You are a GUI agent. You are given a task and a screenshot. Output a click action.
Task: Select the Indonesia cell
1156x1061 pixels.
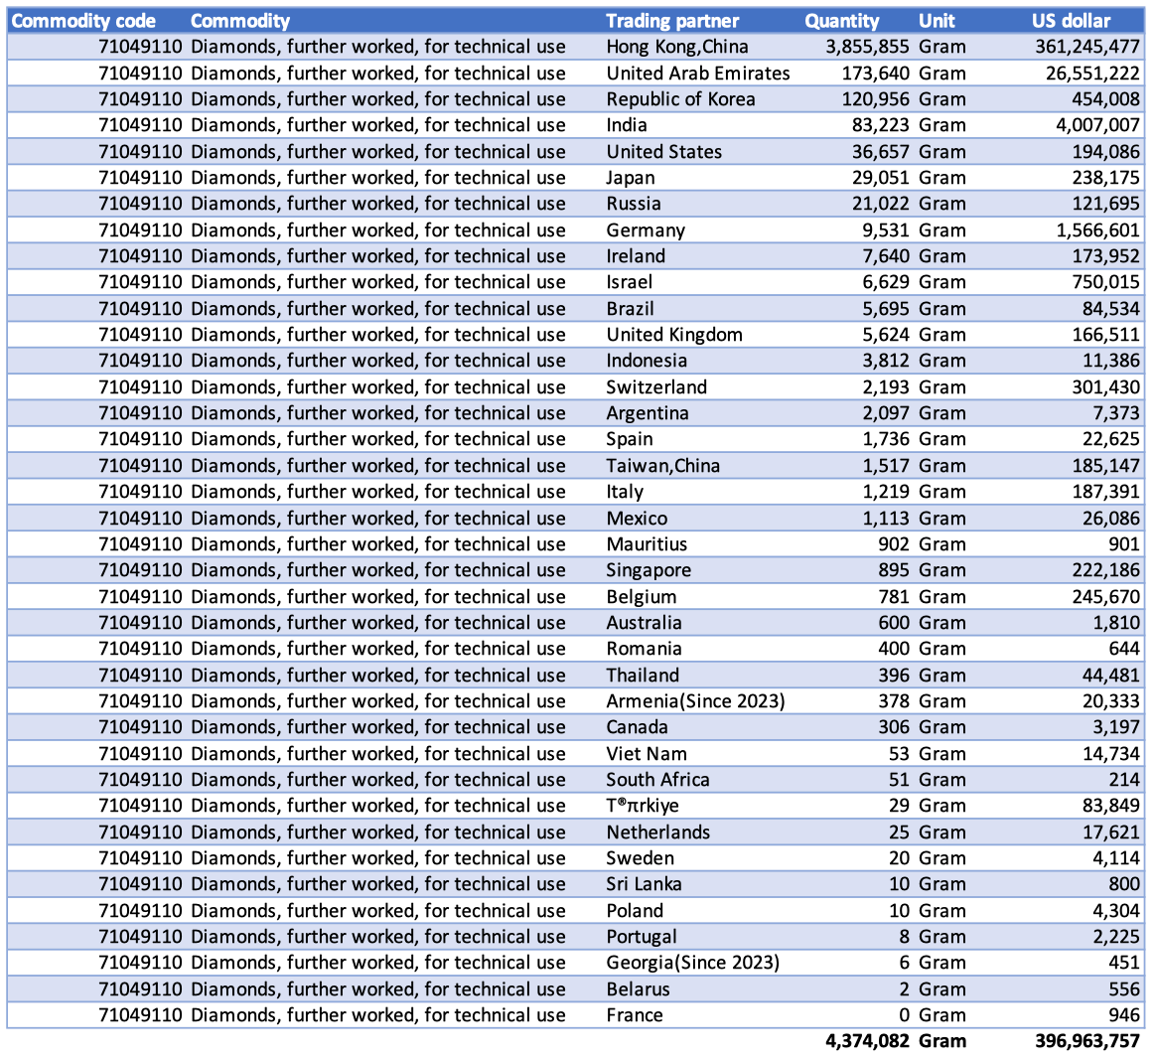pyautogui.click(x=647, y=361)
